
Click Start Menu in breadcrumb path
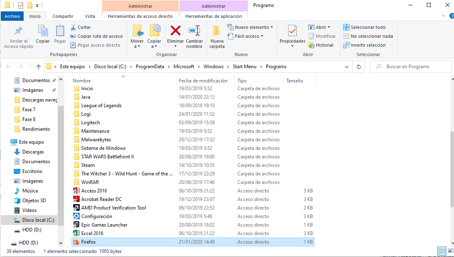(245, 67)
